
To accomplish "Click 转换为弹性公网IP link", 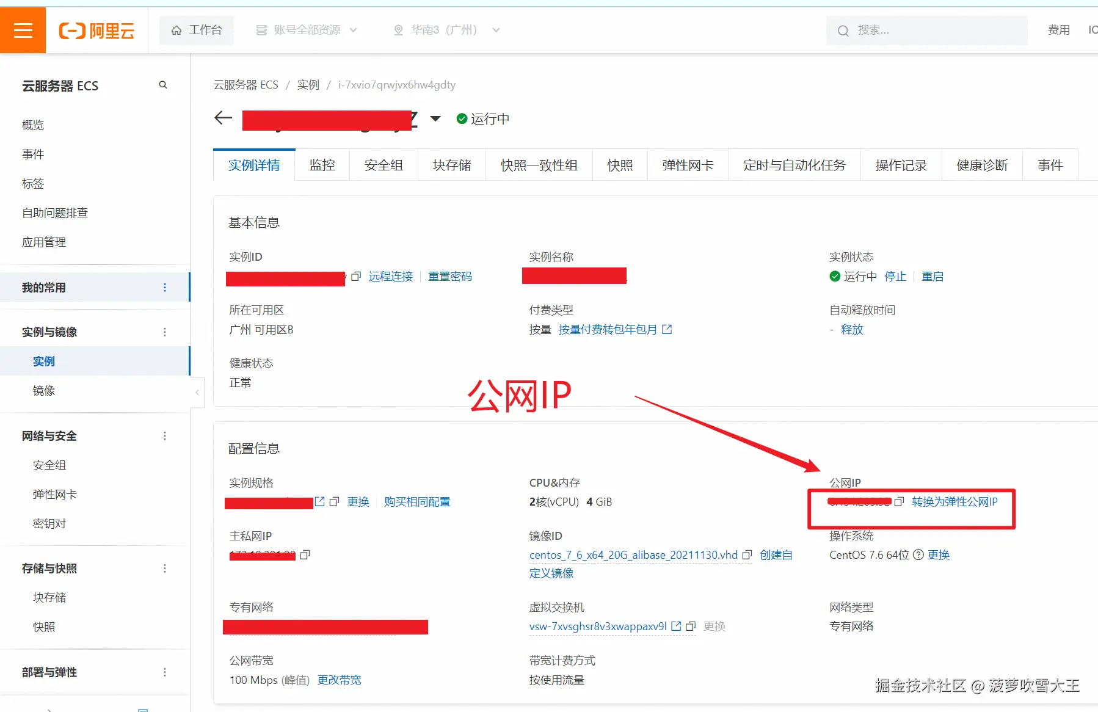I will click(954, 501).
